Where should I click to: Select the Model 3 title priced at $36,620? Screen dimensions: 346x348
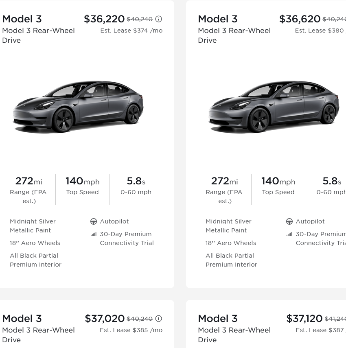(218, 19)
